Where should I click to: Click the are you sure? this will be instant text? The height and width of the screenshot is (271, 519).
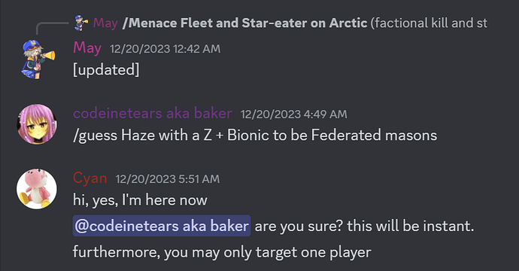[x=364, y=226]
